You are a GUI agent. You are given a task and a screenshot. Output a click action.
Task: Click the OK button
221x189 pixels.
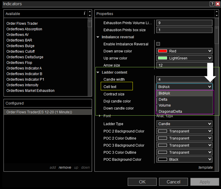(x=142, y=182)
